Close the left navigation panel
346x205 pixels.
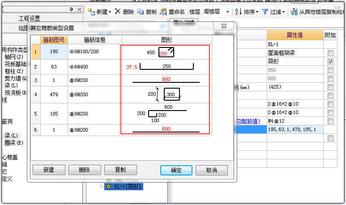79,9
